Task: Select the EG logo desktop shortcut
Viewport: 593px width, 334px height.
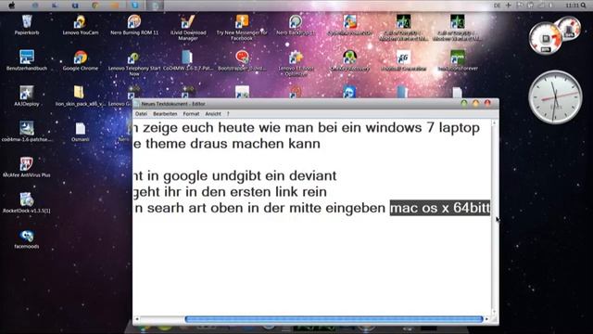Action: [x=404, y=60]
